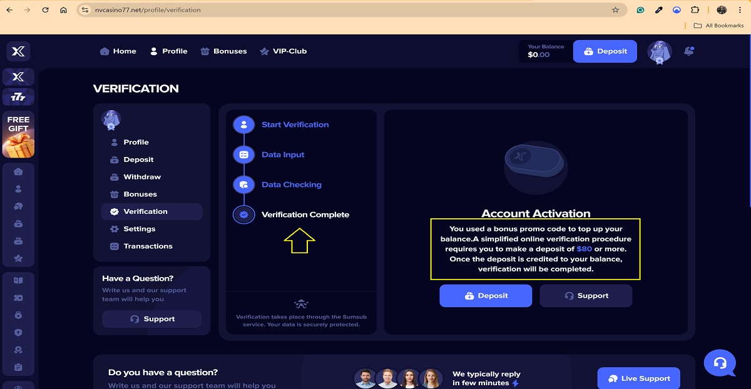Click Deposit button under Account Activation
Image resolution: width=751 pixels, height=389 pixels.
pyautogui.click(x=486, y=296)
